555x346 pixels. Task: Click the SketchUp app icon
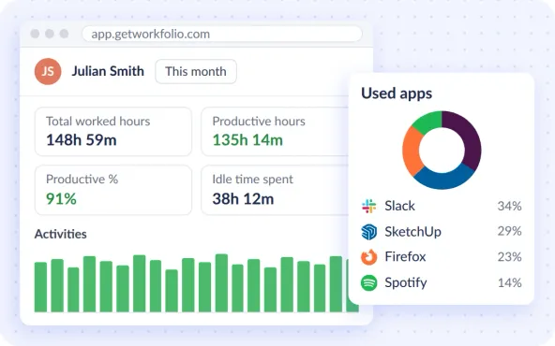tap(368, 232)
